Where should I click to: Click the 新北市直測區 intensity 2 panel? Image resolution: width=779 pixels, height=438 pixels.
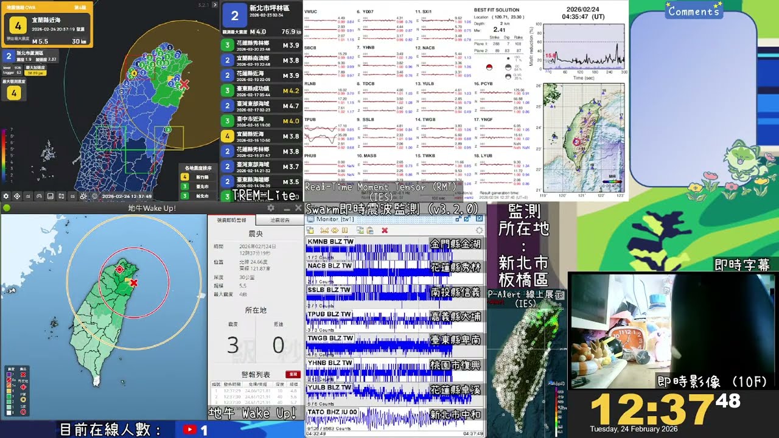(x=32, y=56)
